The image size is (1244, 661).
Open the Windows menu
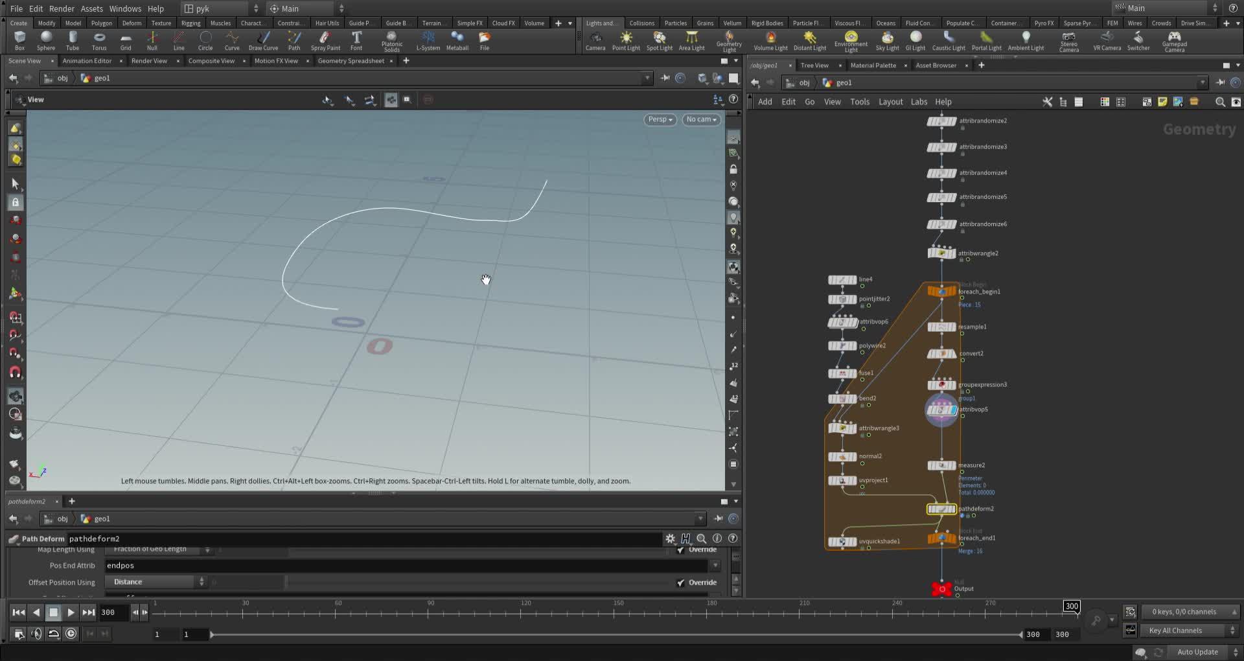coord(124,8)
